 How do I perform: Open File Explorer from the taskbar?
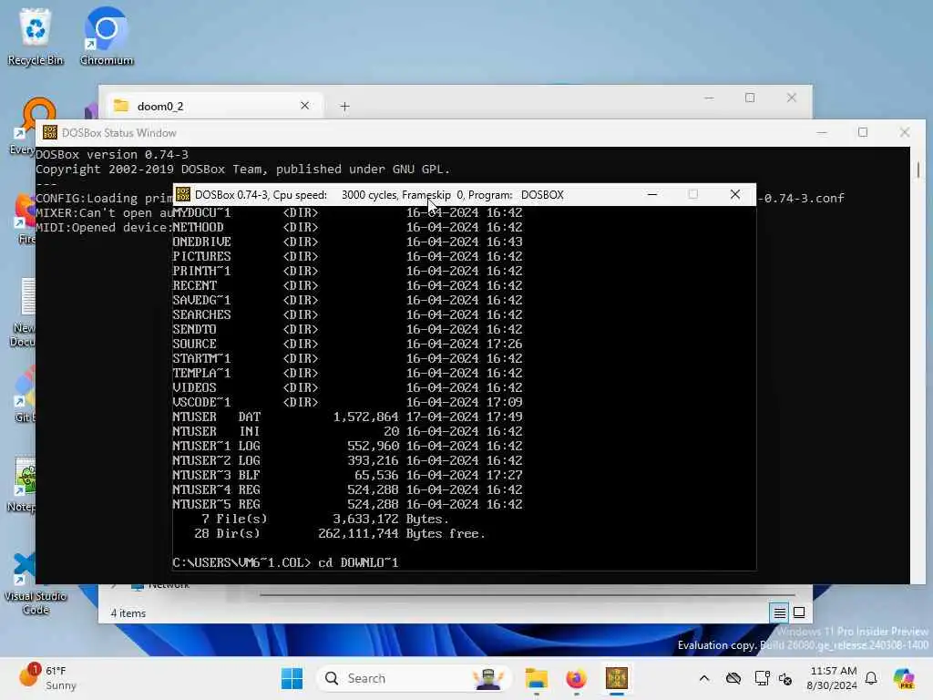point(536,678)
